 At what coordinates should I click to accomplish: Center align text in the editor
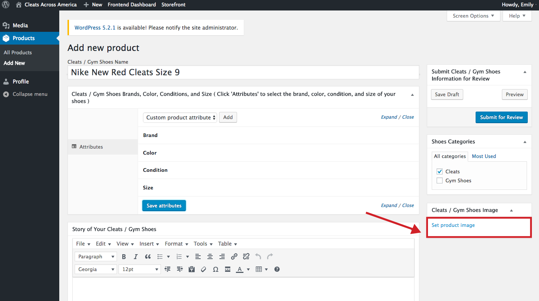(x=210, y=256)
